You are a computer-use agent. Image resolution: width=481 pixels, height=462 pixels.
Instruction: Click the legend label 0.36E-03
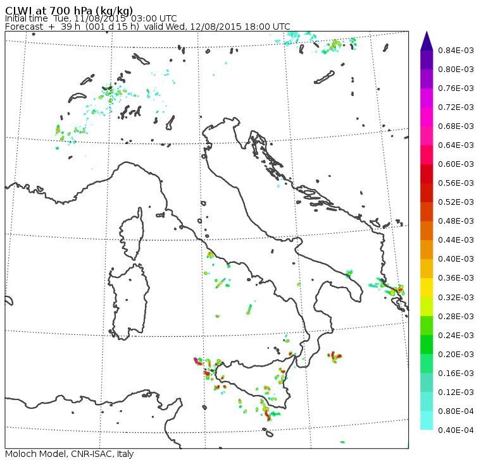[456, 278]
